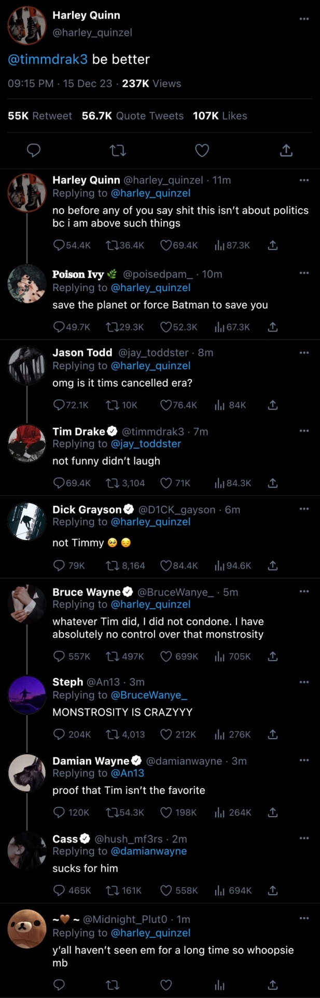Viewport: 320px width, 998px height.
Task: Retweet the main Harley Quinn tweet
Action: pyautogui.click(x=118, y=151)
